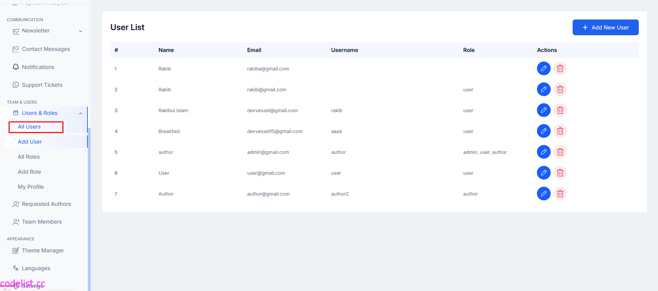Open Support Tickets page
658x291 pixels.
(42, 85)
